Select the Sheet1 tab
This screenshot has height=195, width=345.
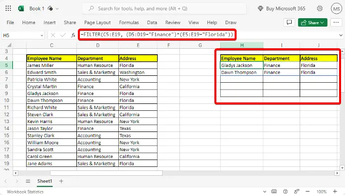pos(45,181)
